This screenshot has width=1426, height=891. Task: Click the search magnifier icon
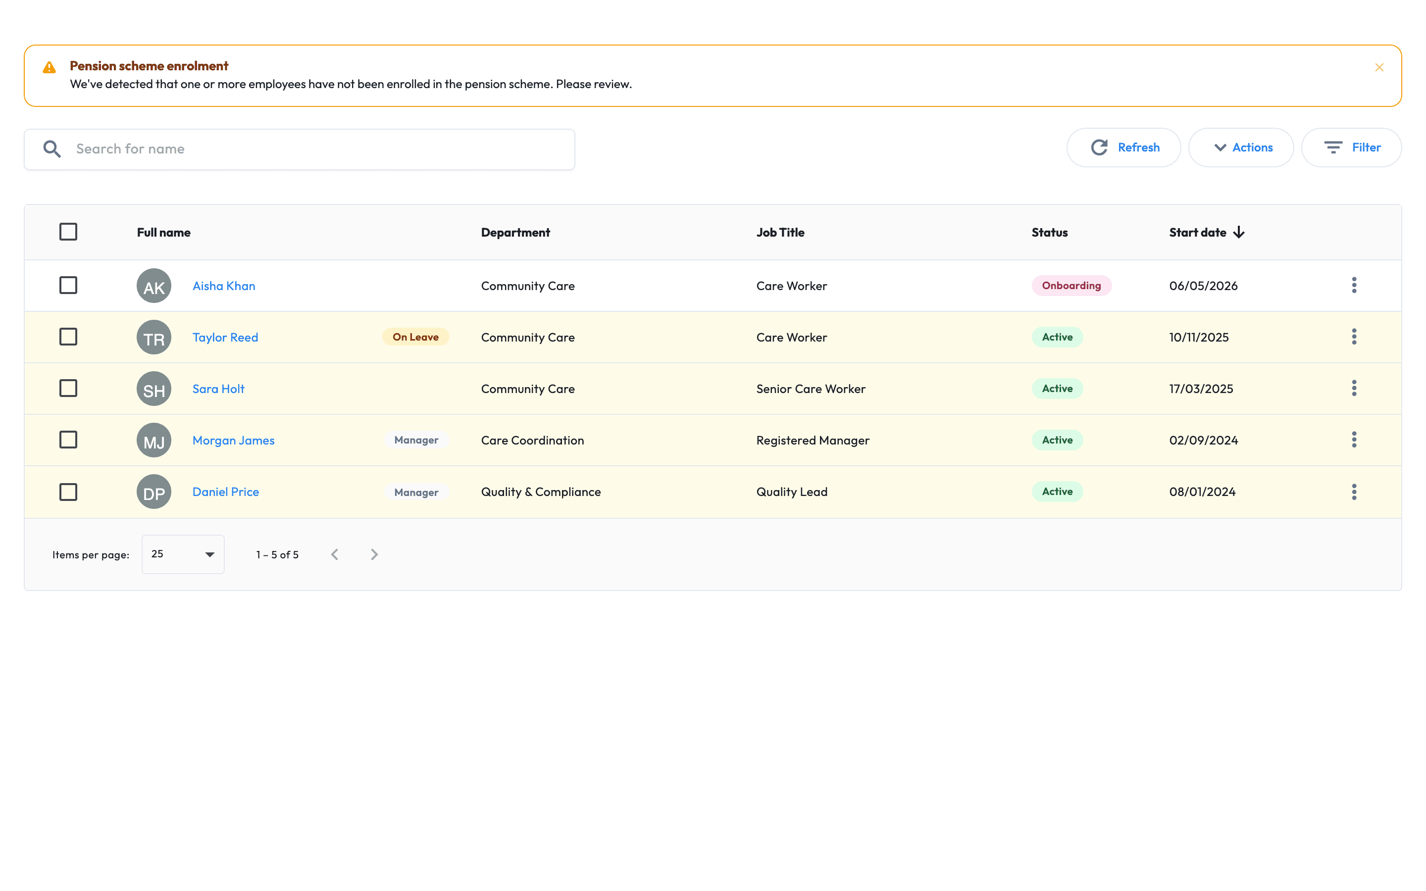point(52,148)
